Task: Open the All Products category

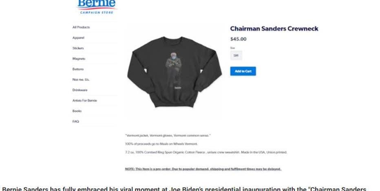Action: tap(81, 27)
